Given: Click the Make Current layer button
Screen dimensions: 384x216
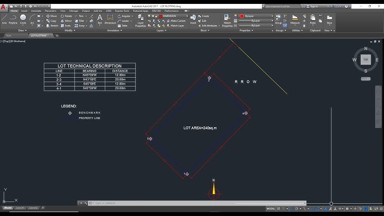Looking at the screenshot, I should (x=176, y=21).
